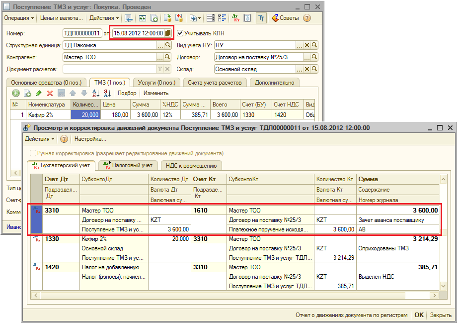Clear the Склад field with X

307,69
